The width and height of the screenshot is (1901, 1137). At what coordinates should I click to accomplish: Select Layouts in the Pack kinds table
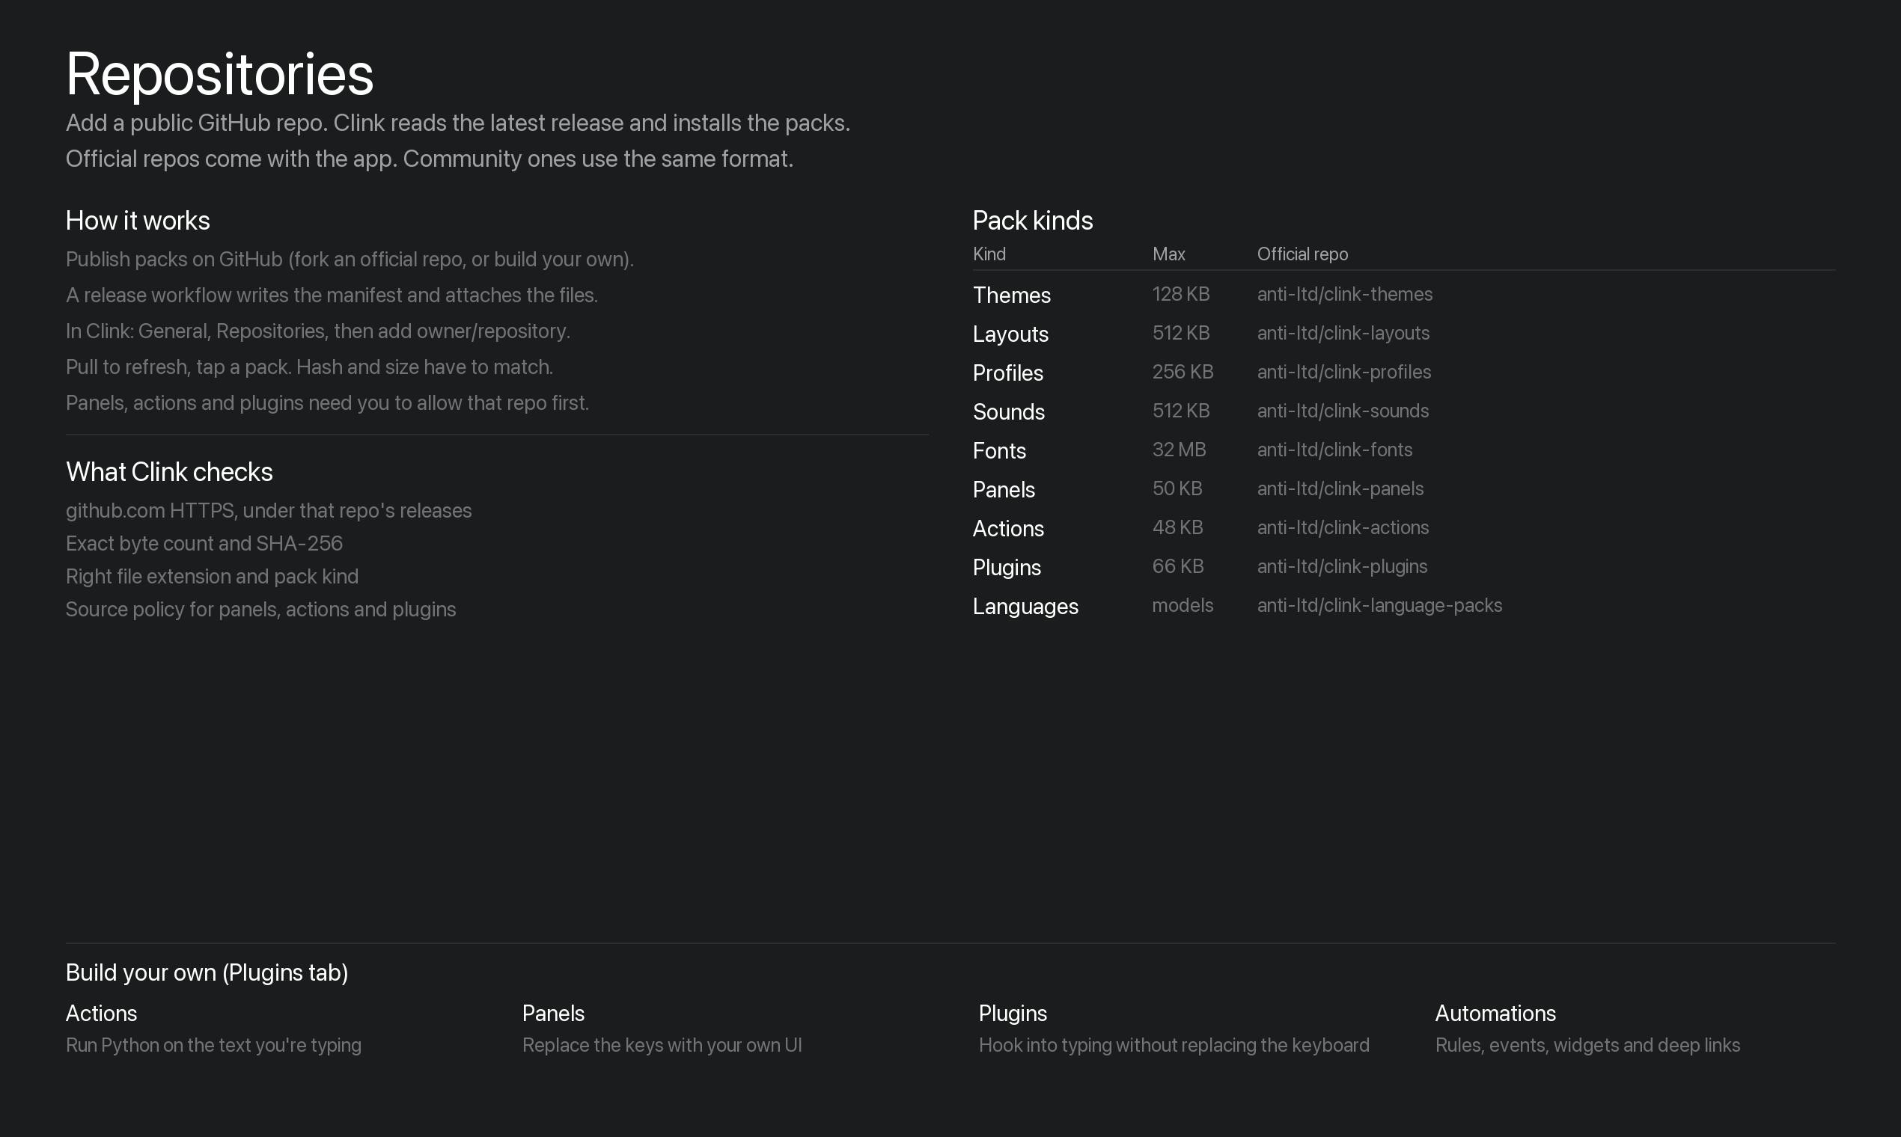pos(1010,334)
